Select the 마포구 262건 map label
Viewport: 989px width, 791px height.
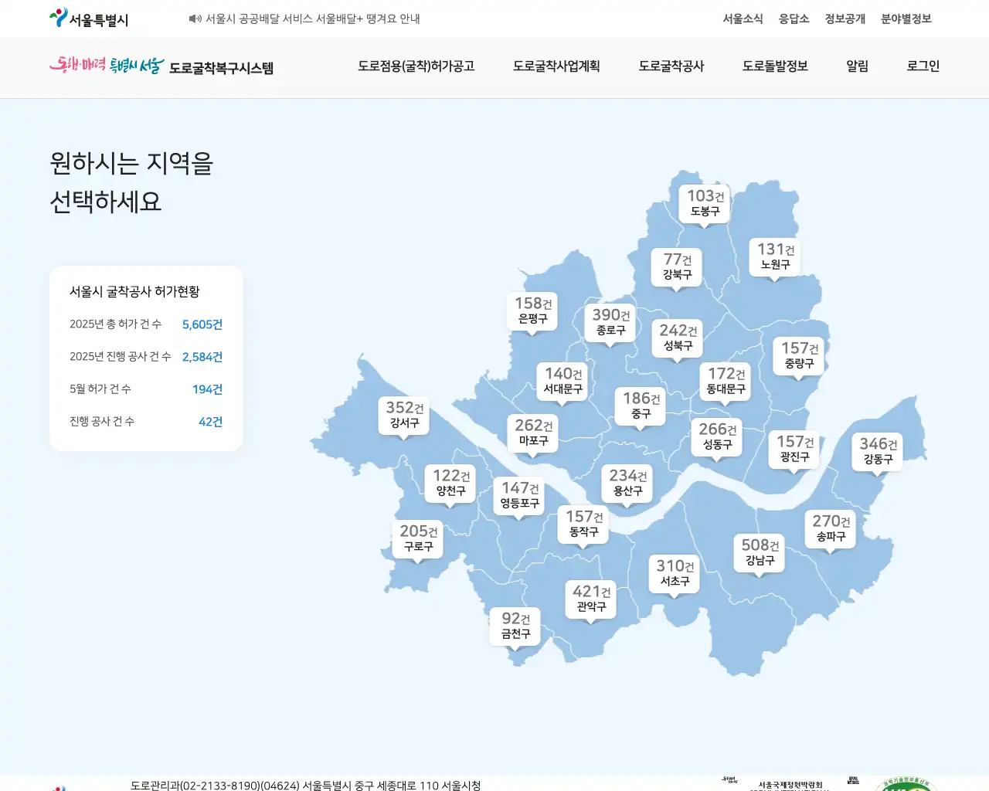pyautogui.click(x=533, y=433)
